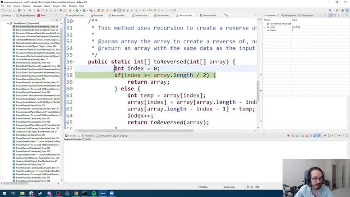
Task: Open the New file dropdown arrow
Action: (7, 10)
